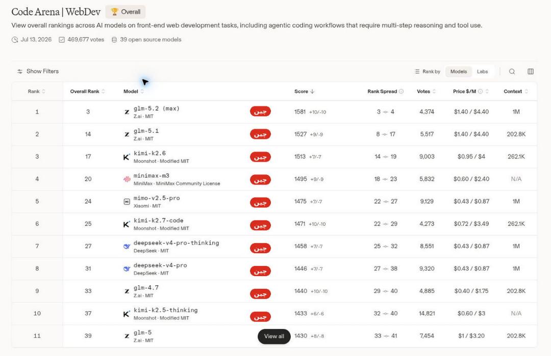Click the Z.ai logo in the rank 11 row
This screenshot has width=551, height=356.
coord(127,336)
